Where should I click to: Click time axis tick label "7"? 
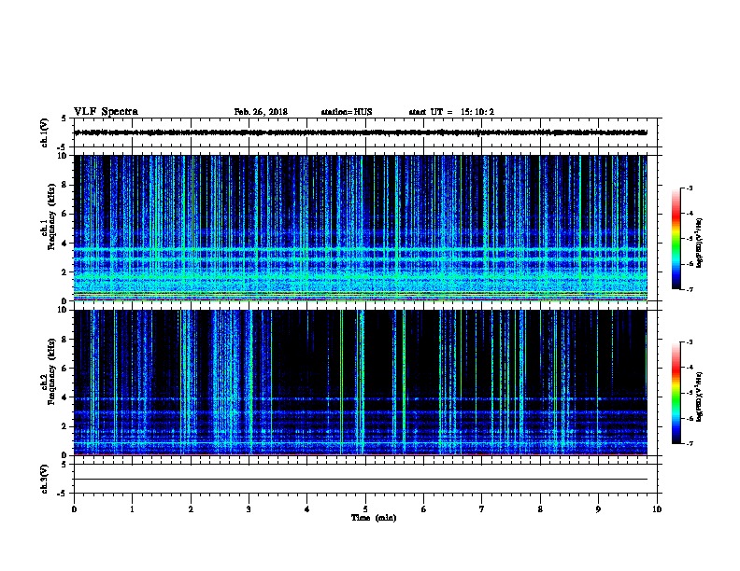point(482,509)
